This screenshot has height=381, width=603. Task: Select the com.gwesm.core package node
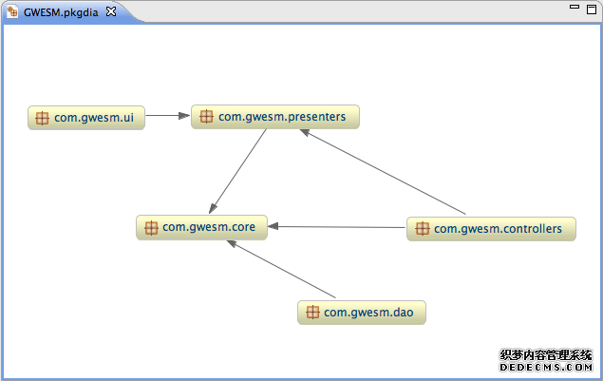pos(202,227)
